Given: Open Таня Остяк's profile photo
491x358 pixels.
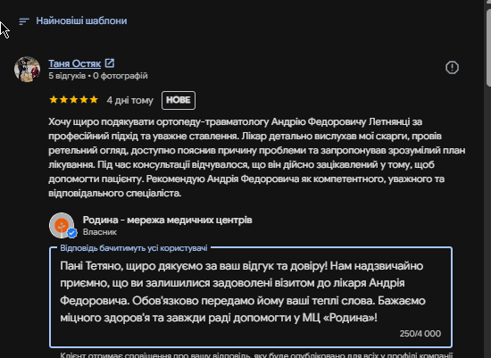Looking at the screenshot, I should 28,70.
